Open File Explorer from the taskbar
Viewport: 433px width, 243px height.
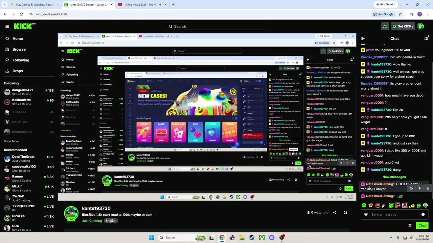(242, 238)
